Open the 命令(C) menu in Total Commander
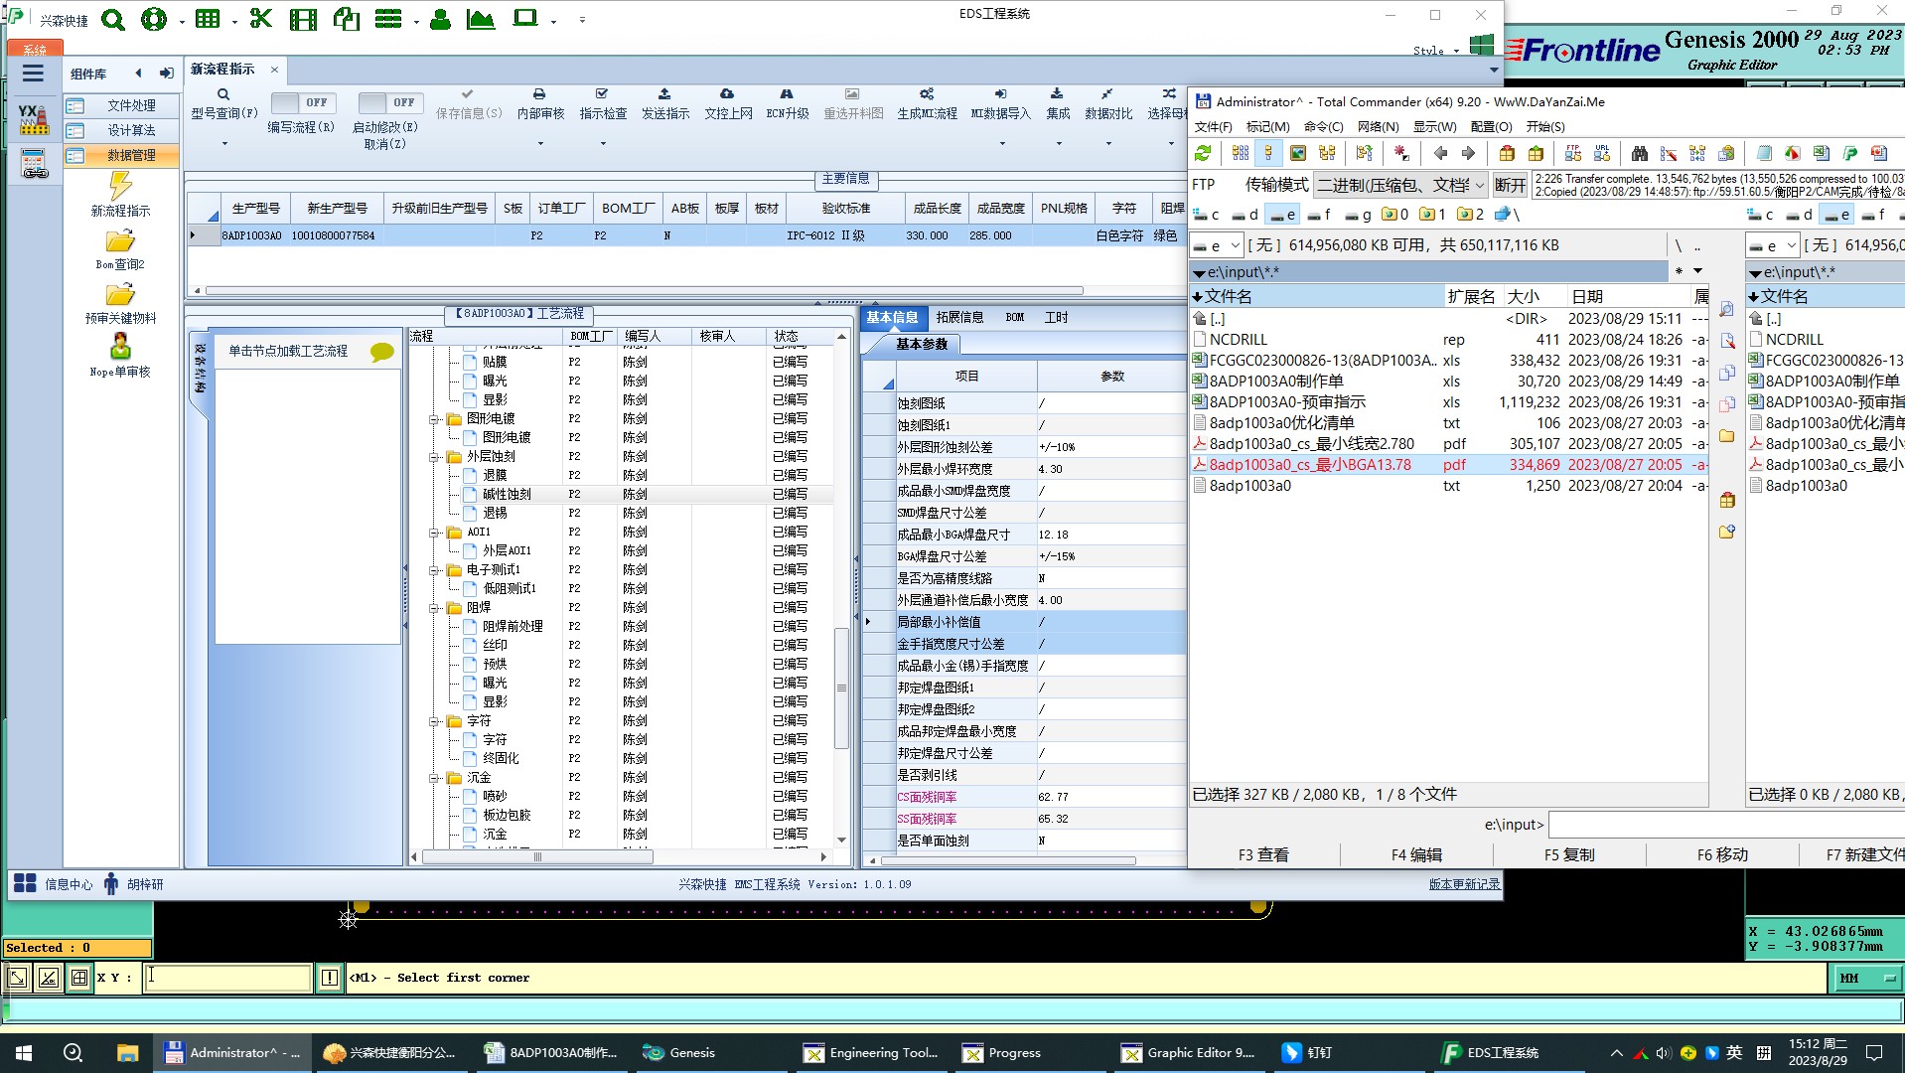Viewport: 1905px width, 1073px height. pyautogui.click(x=1323, y=126)
